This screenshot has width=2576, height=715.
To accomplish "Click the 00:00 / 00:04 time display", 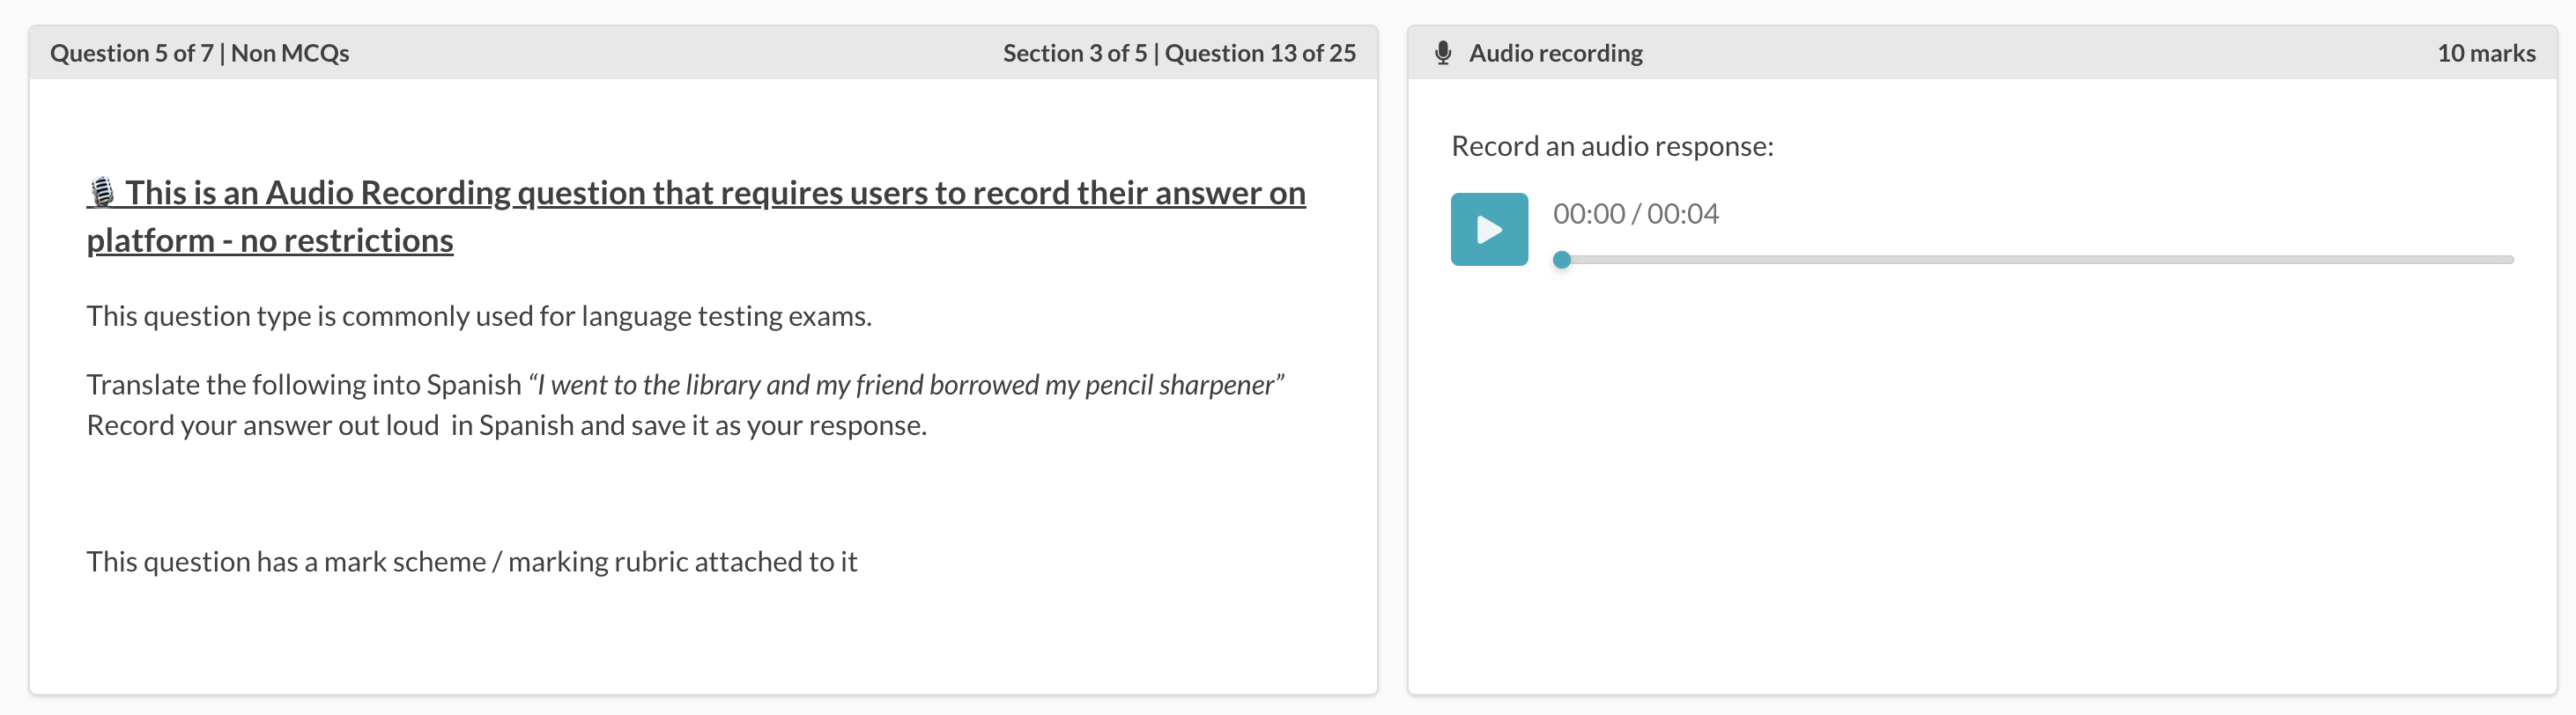I will click(x=1635, y=214).
